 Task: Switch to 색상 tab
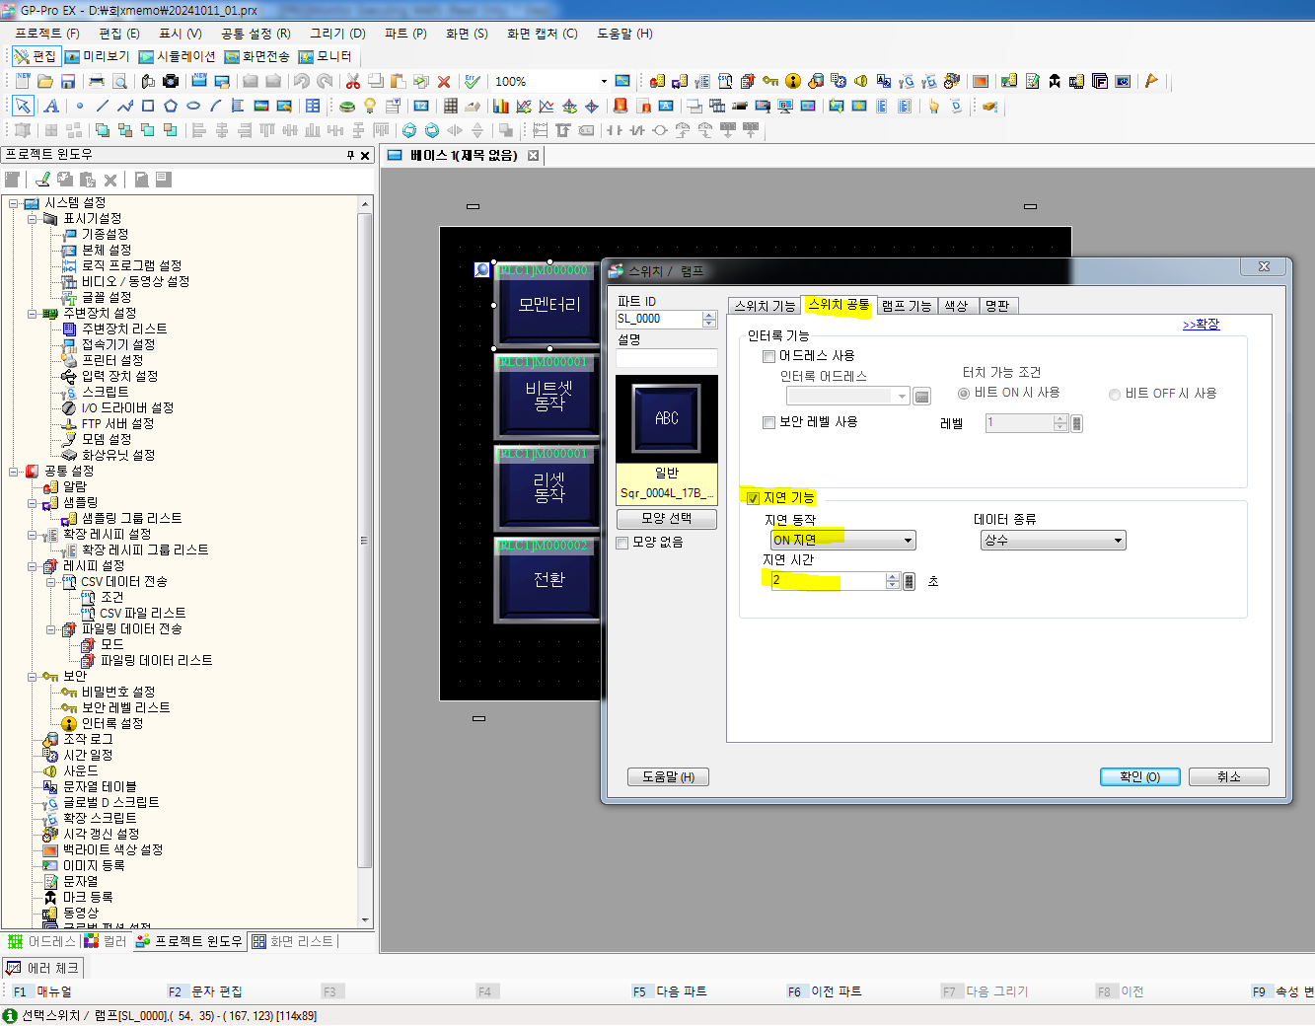(x=956, y=306)
